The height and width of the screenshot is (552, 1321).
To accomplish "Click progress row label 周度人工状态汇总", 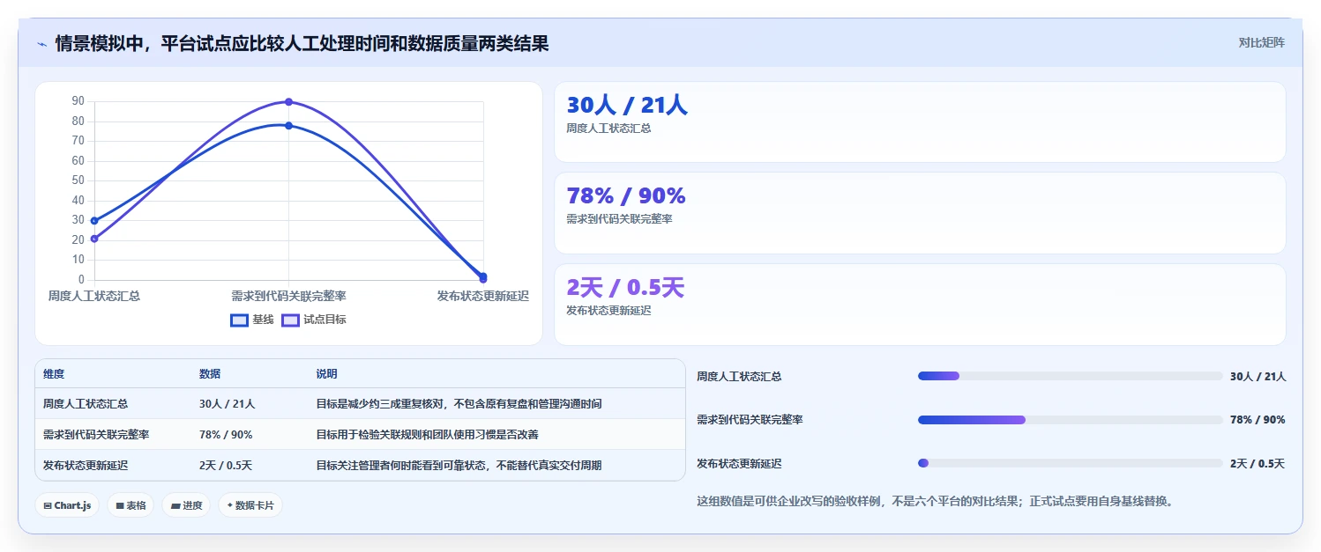I will point(739,377).
